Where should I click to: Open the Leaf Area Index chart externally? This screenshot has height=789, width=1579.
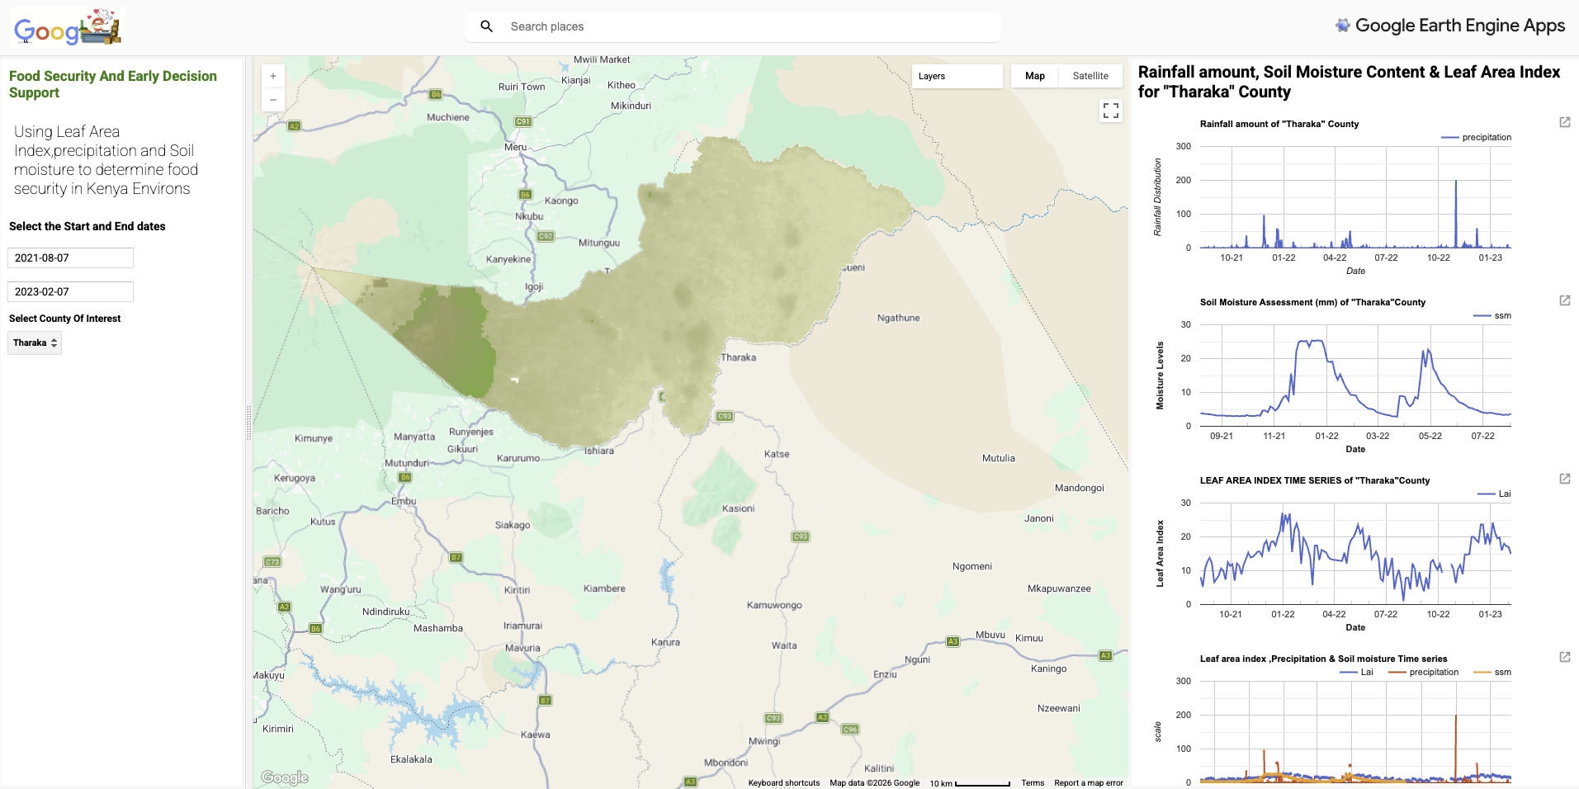pyautogui.click(x=1564, y=479)
